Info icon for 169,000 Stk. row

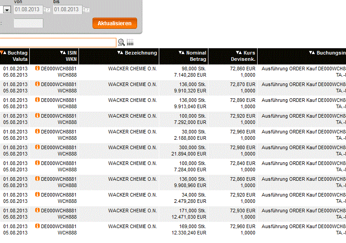coord(37,226)
